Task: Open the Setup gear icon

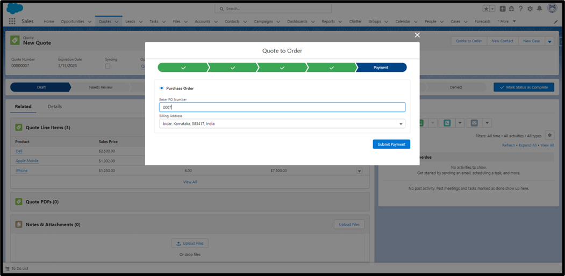Action: (530, 9)
